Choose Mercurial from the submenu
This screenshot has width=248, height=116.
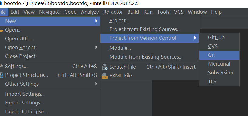tap(219, 64)
